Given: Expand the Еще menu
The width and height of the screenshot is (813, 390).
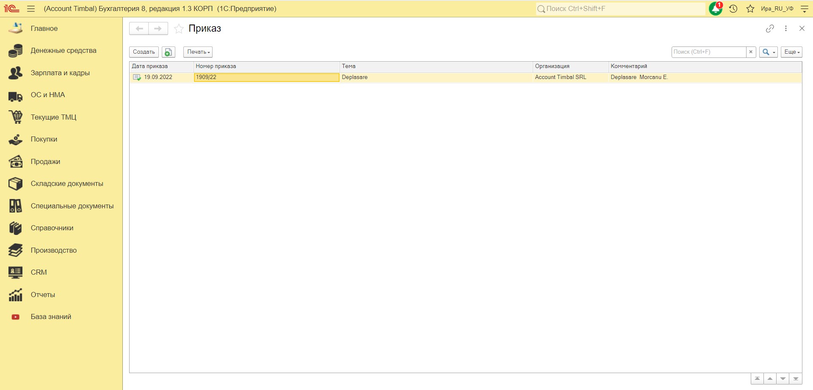Looking at the screenshot, I should coord(791,52).
